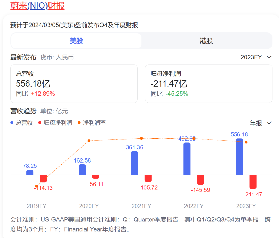Click the +12.89% year-over-year figure

(43, 94)
